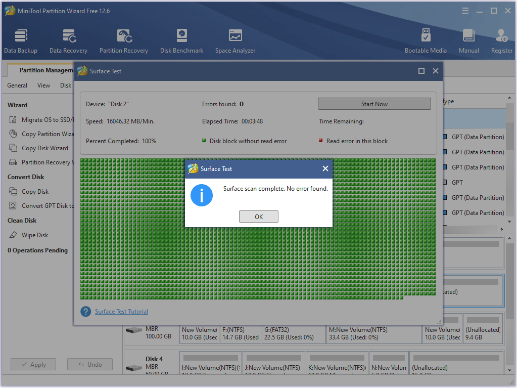Click the Speed 16046.32 MB/Min. value
517x388 pixels.
(x=130, y=121)
